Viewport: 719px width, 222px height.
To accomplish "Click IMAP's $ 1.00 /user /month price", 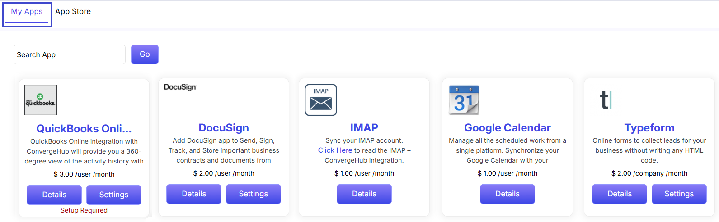I will tap(364, 173).
